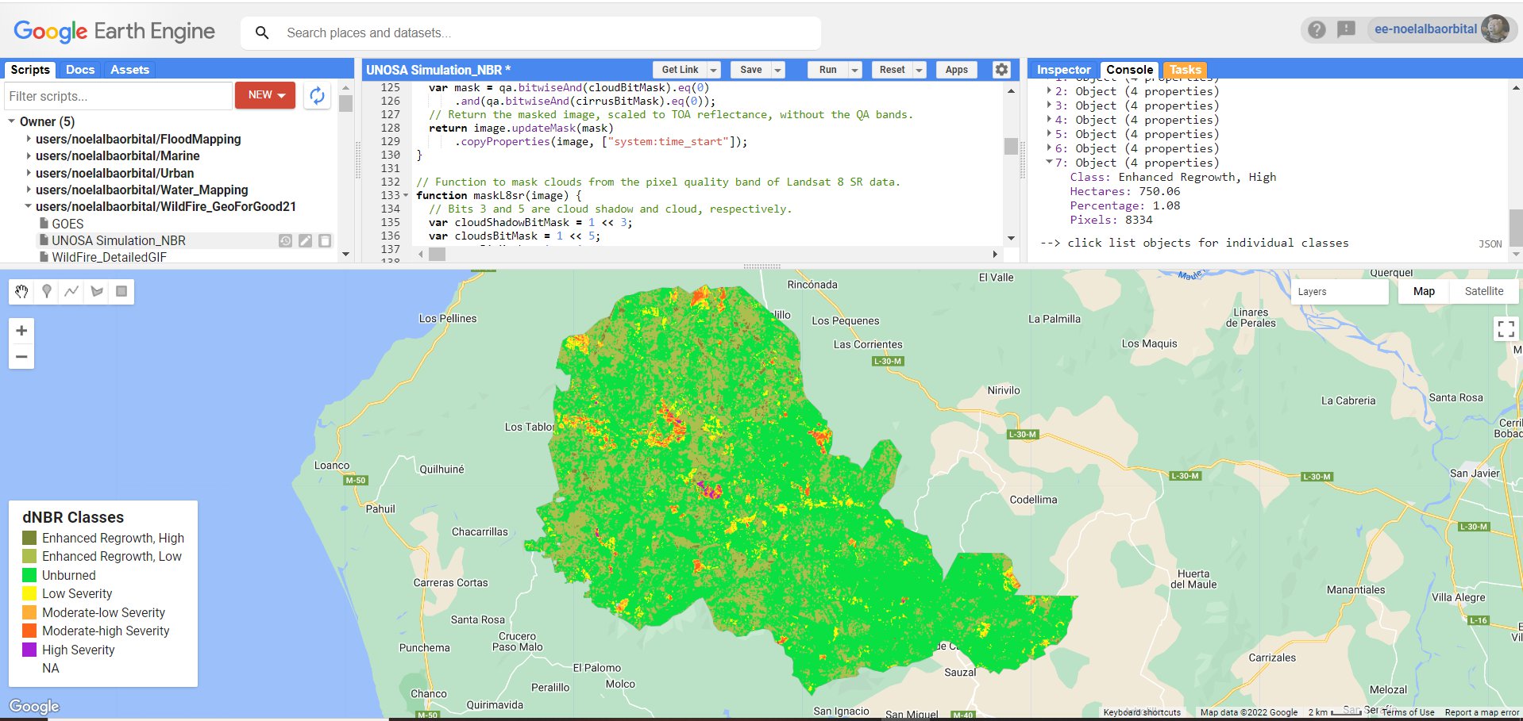Open revision history for UNOSA Simulation_NBR

coord(285,240)
